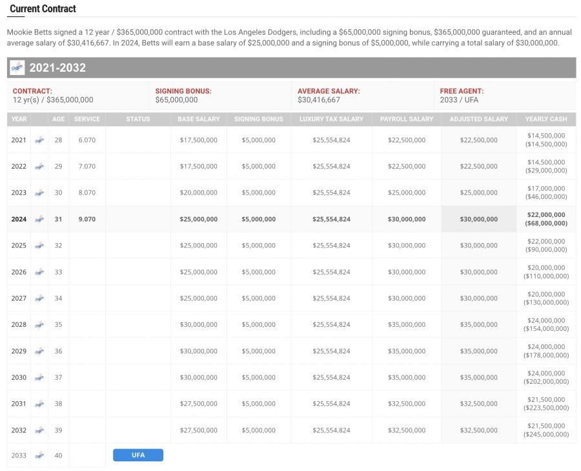Select the ADJUSTED SALARY column header
Screen dimensions: 581x471
(479, 119)
